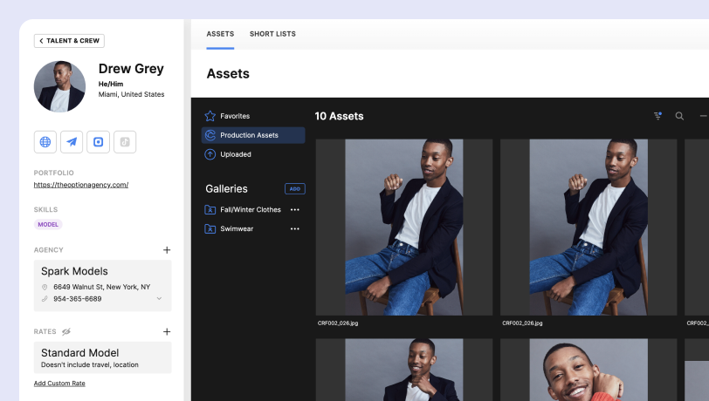Open the assets filter icon

(657, 116)
